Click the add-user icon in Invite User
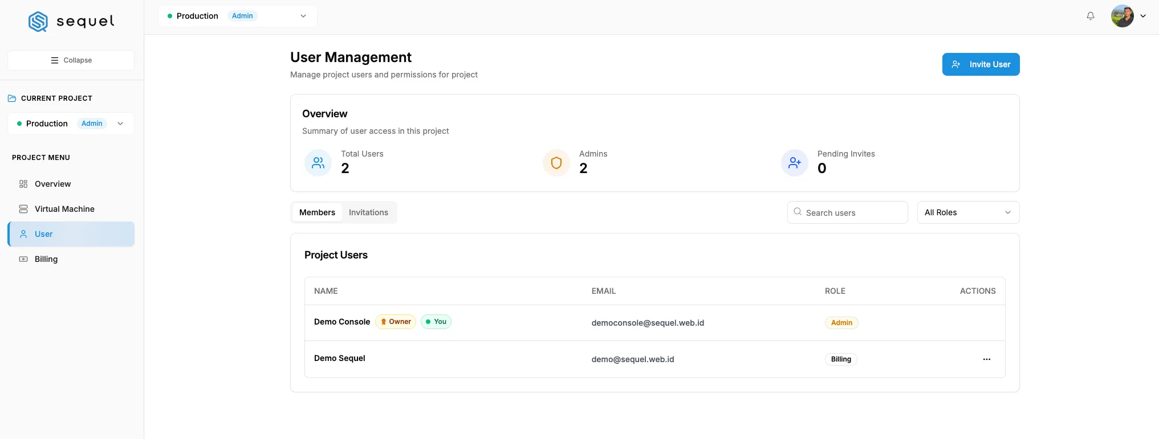 tap(956, 64)
